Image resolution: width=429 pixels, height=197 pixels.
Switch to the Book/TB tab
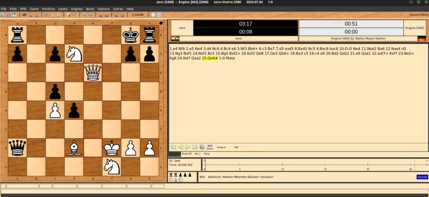coord(187,154)
